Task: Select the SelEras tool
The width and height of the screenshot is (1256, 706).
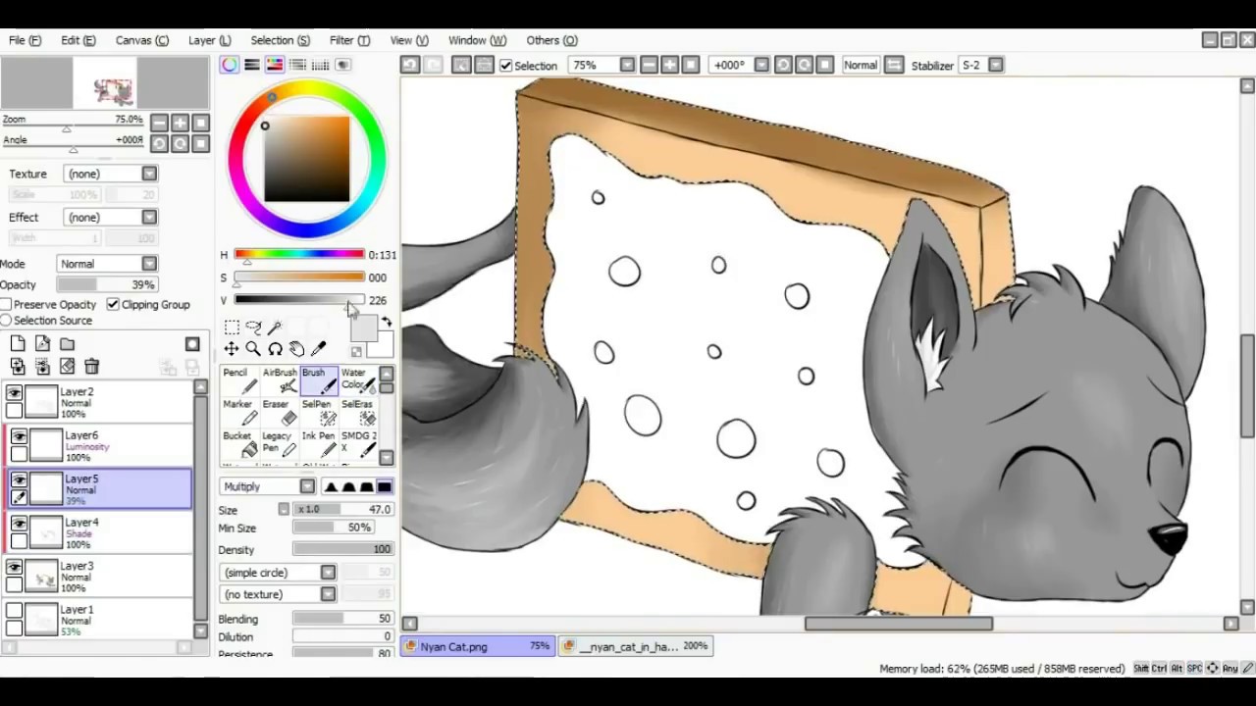Action: (x=357, y=413)
